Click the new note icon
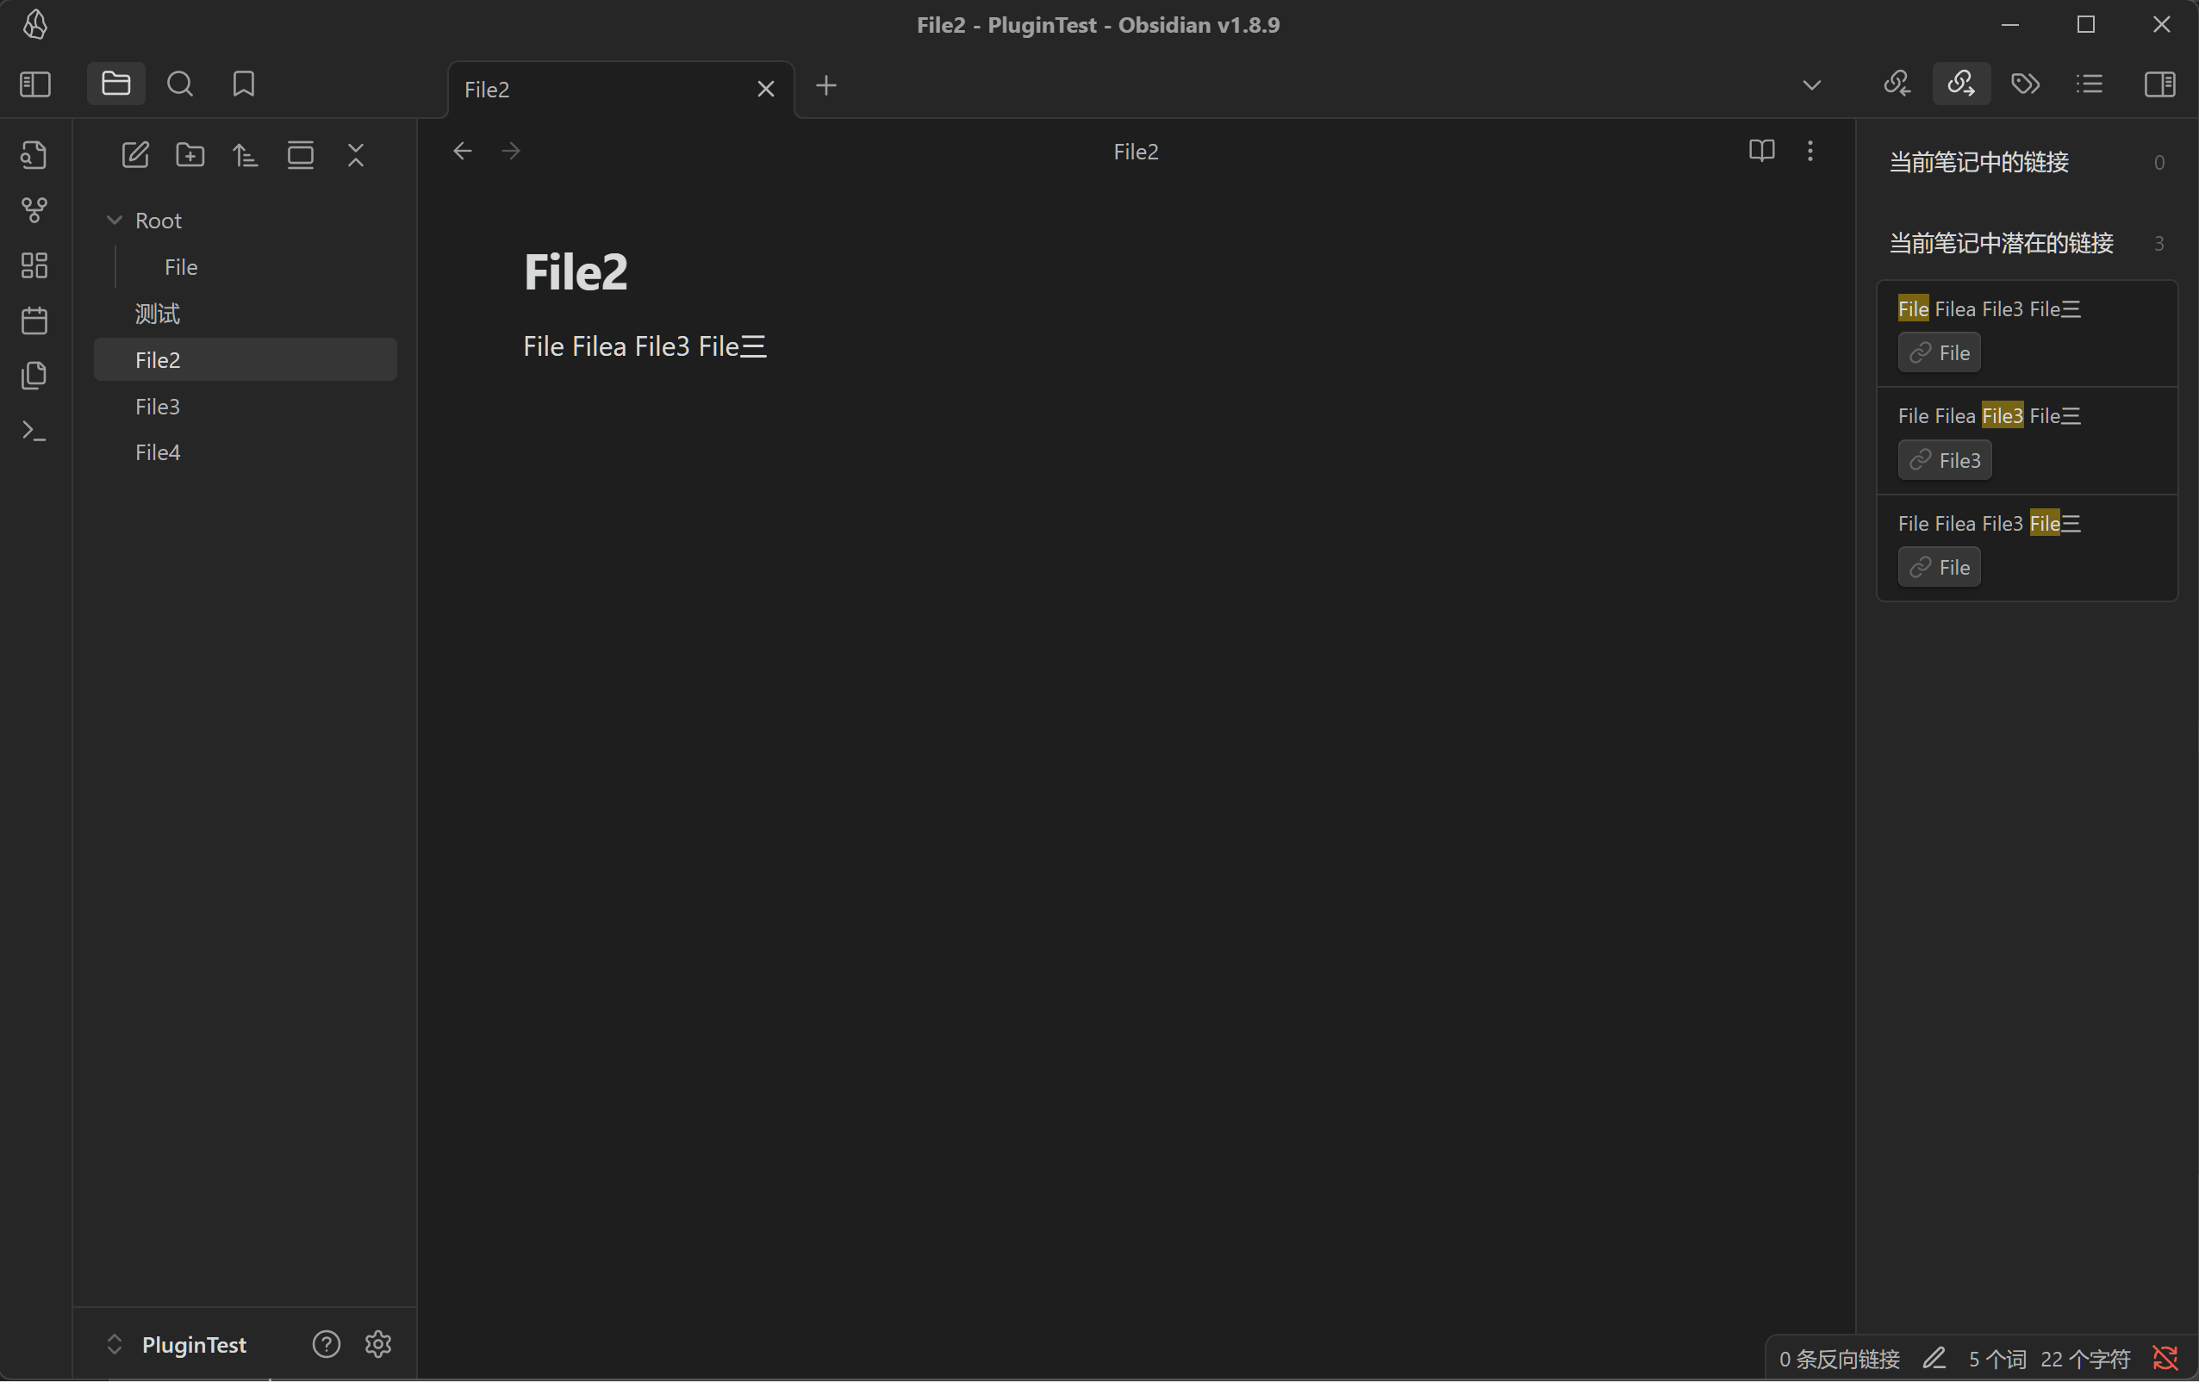 coord(135,154)
